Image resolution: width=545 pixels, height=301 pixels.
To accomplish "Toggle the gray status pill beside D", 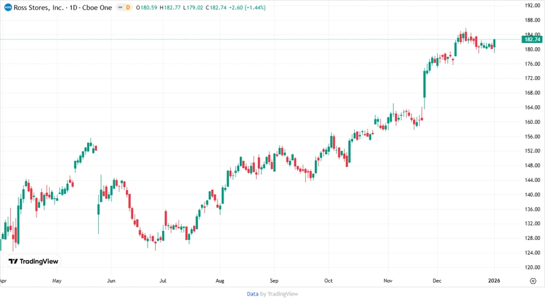I will point(121,7).
